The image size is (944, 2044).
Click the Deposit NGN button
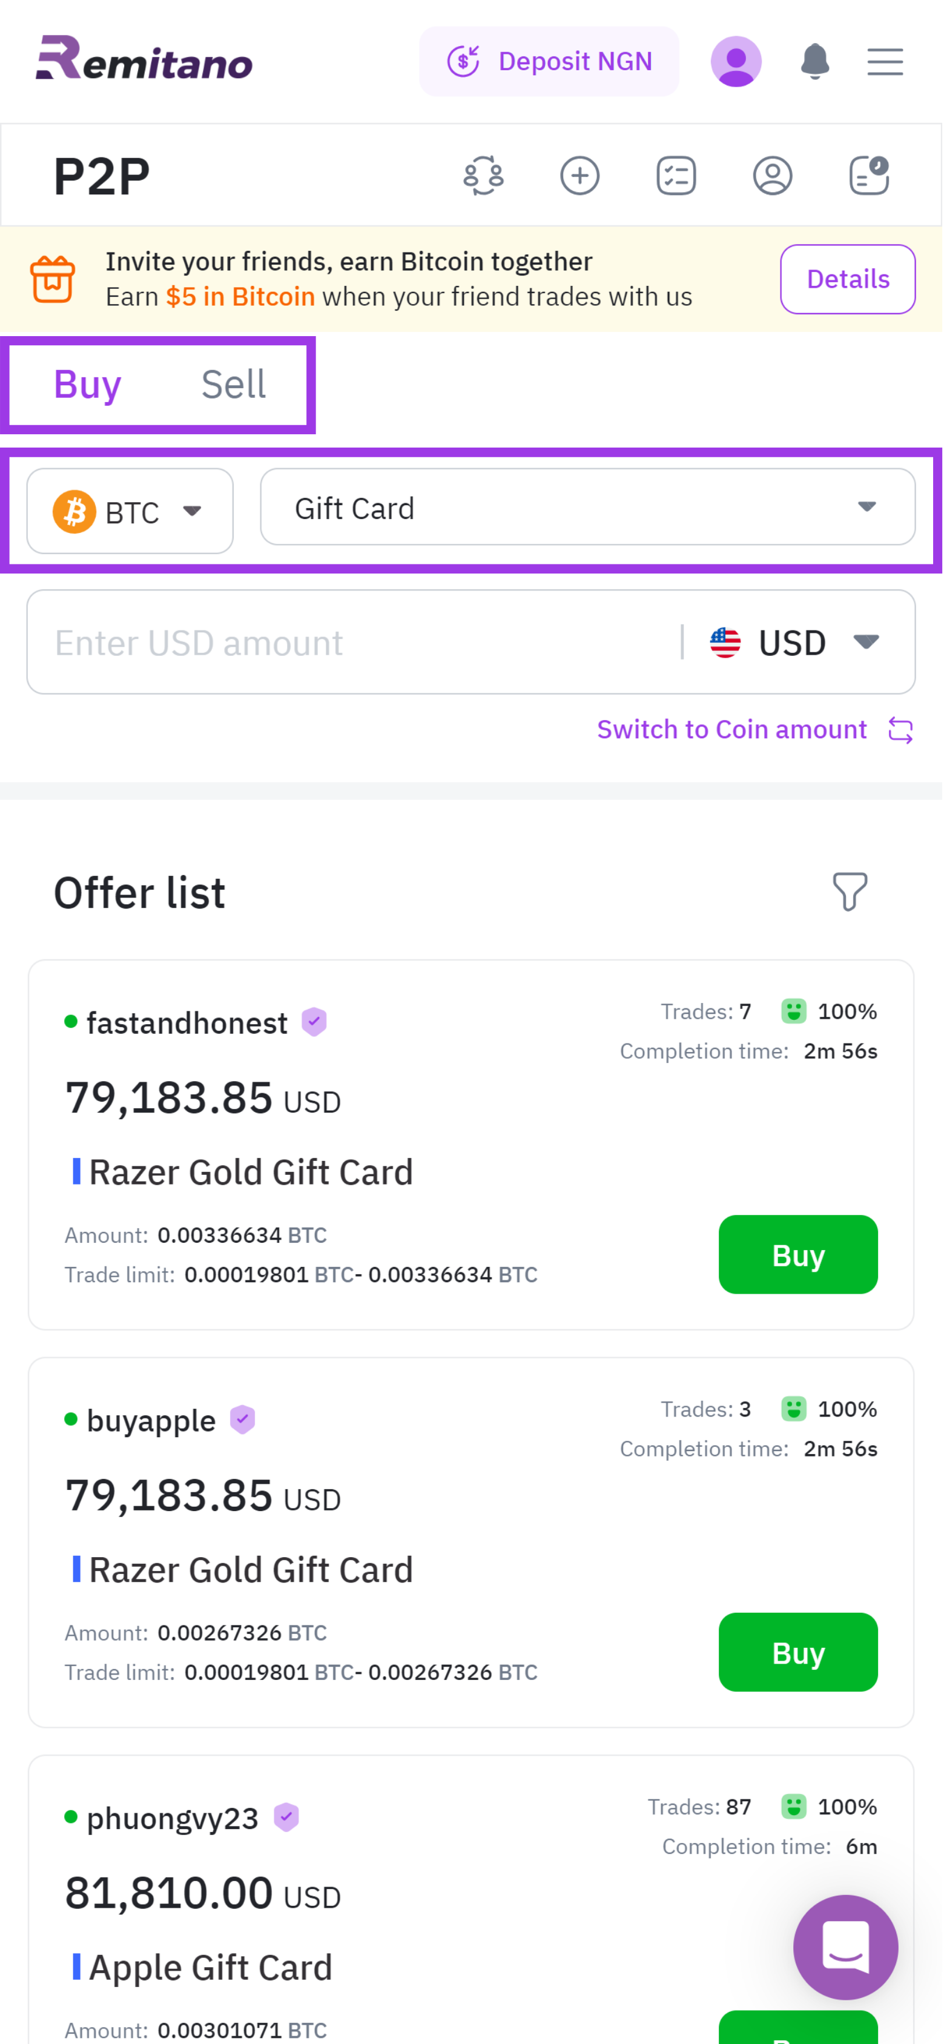[549, 61]
